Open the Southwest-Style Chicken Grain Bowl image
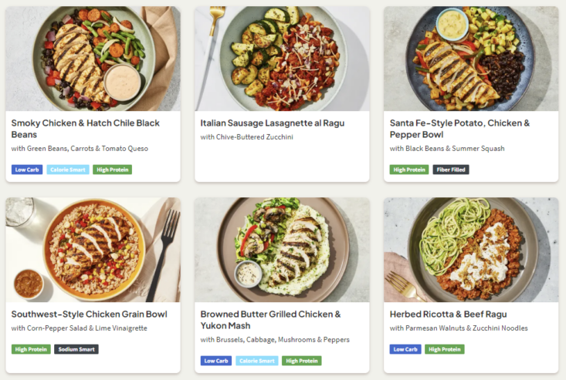The height and width of the screenshot is (380, 566). click(x=93, y=250)
